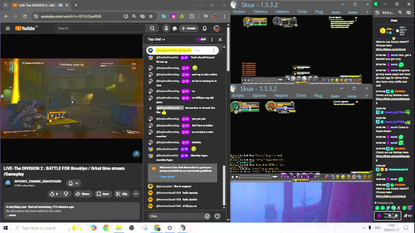Expand the Top chat dropdown
This screenshot has width=415, height=233.
point(157,39)
